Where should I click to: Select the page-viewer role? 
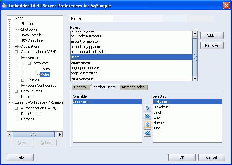[x=131, y=62]
